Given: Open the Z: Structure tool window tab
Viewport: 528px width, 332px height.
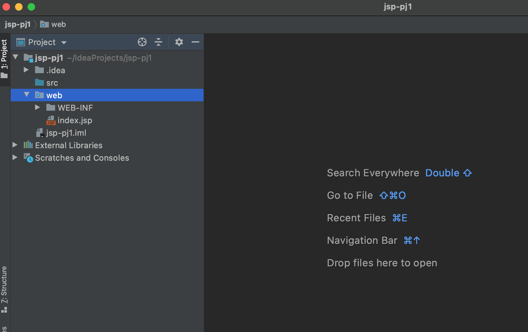Looking at the screenshot, I should coord(4,289).
